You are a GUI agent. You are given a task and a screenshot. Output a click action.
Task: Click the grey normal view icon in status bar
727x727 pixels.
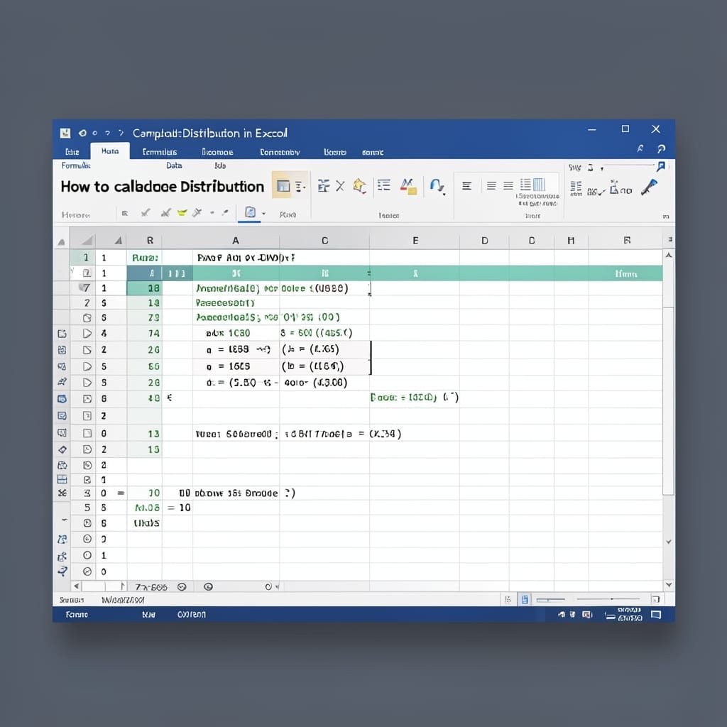point(508,599)
